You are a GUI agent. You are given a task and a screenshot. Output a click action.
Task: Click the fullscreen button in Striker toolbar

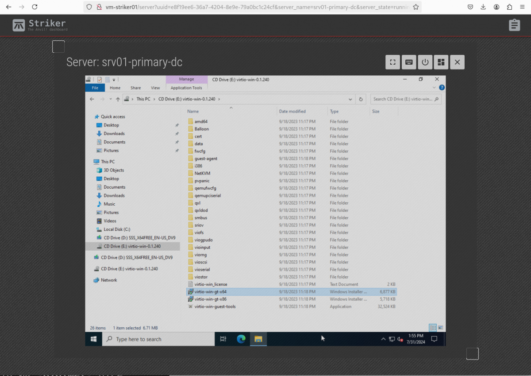click(x=392, y=62)
